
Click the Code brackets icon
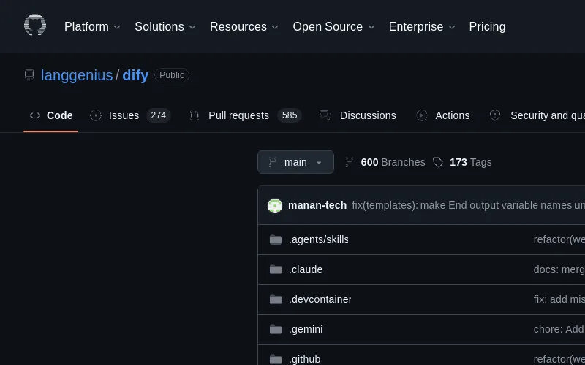point(35,115)
